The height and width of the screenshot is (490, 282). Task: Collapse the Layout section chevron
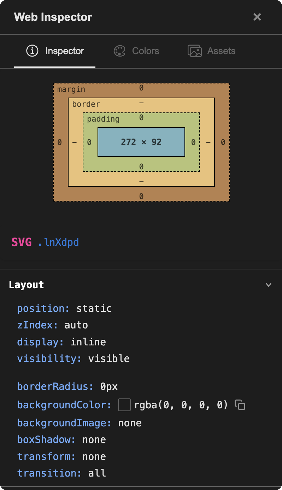pos(269,285)
